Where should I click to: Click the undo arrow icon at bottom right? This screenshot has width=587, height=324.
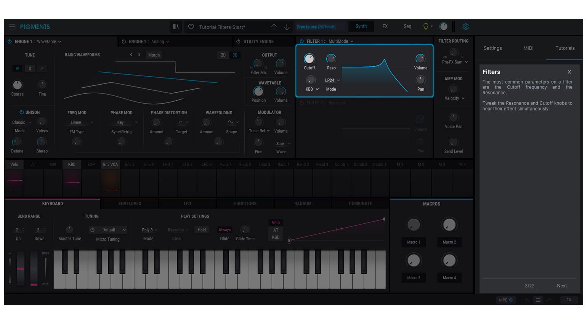pyautogui.click(x=527, y=300)
